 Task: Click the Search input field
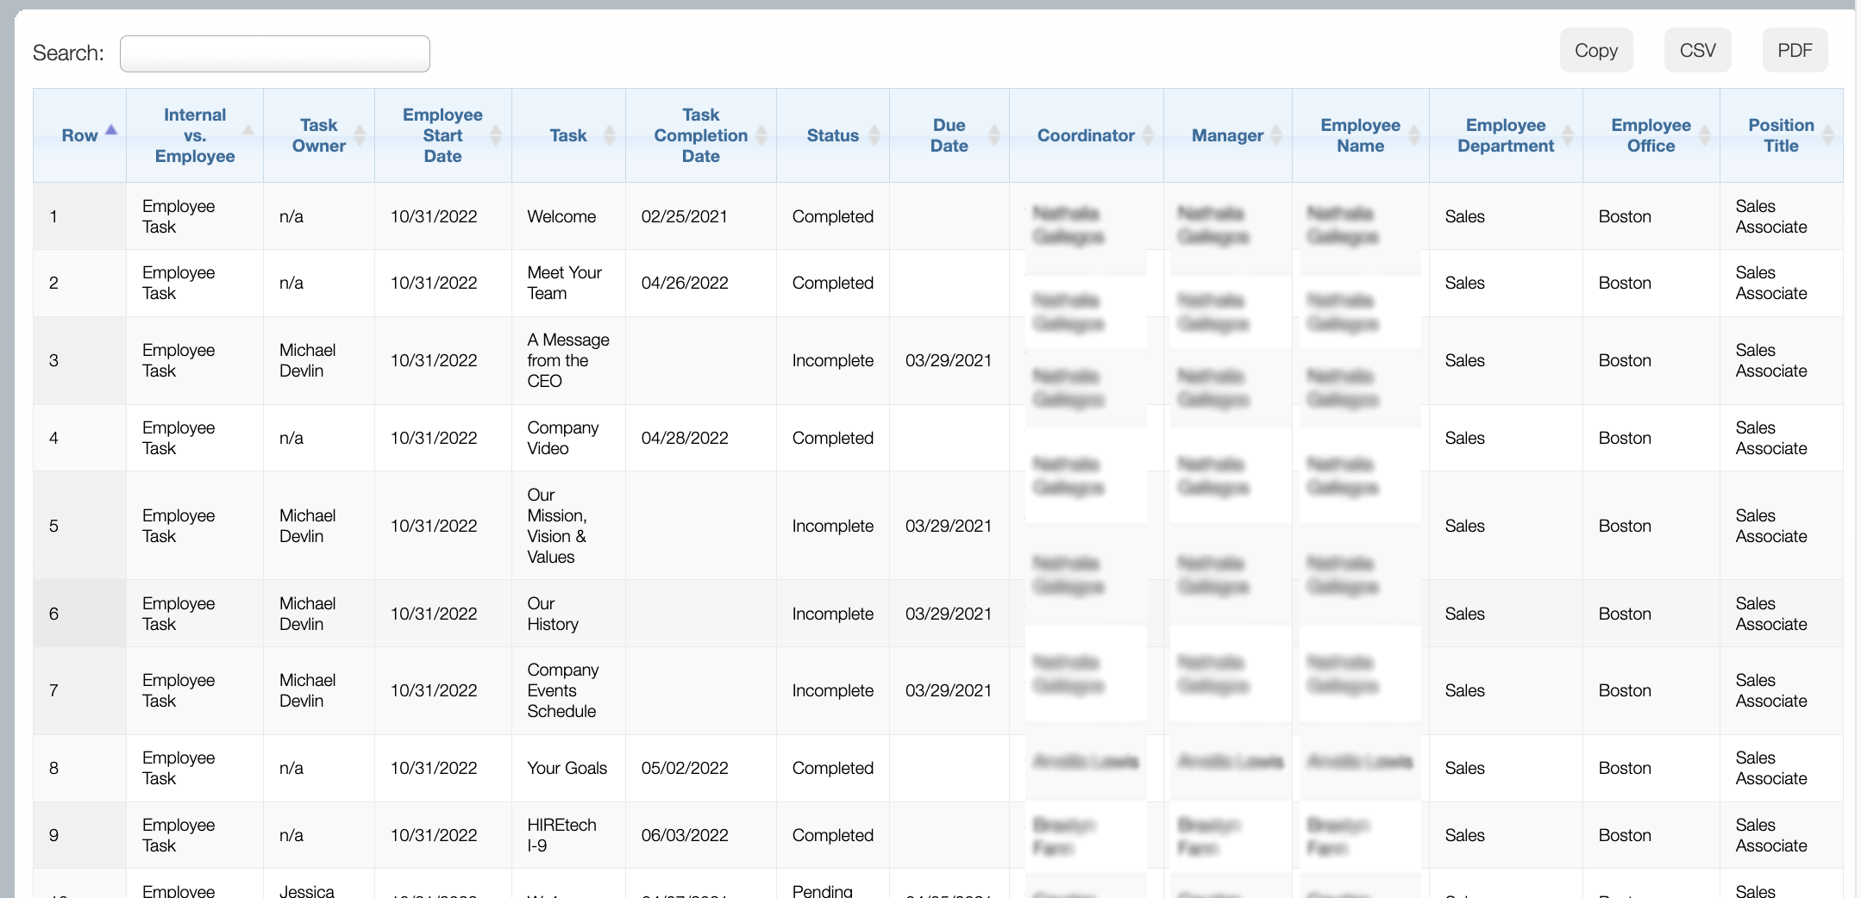click(x=275, y=53)
